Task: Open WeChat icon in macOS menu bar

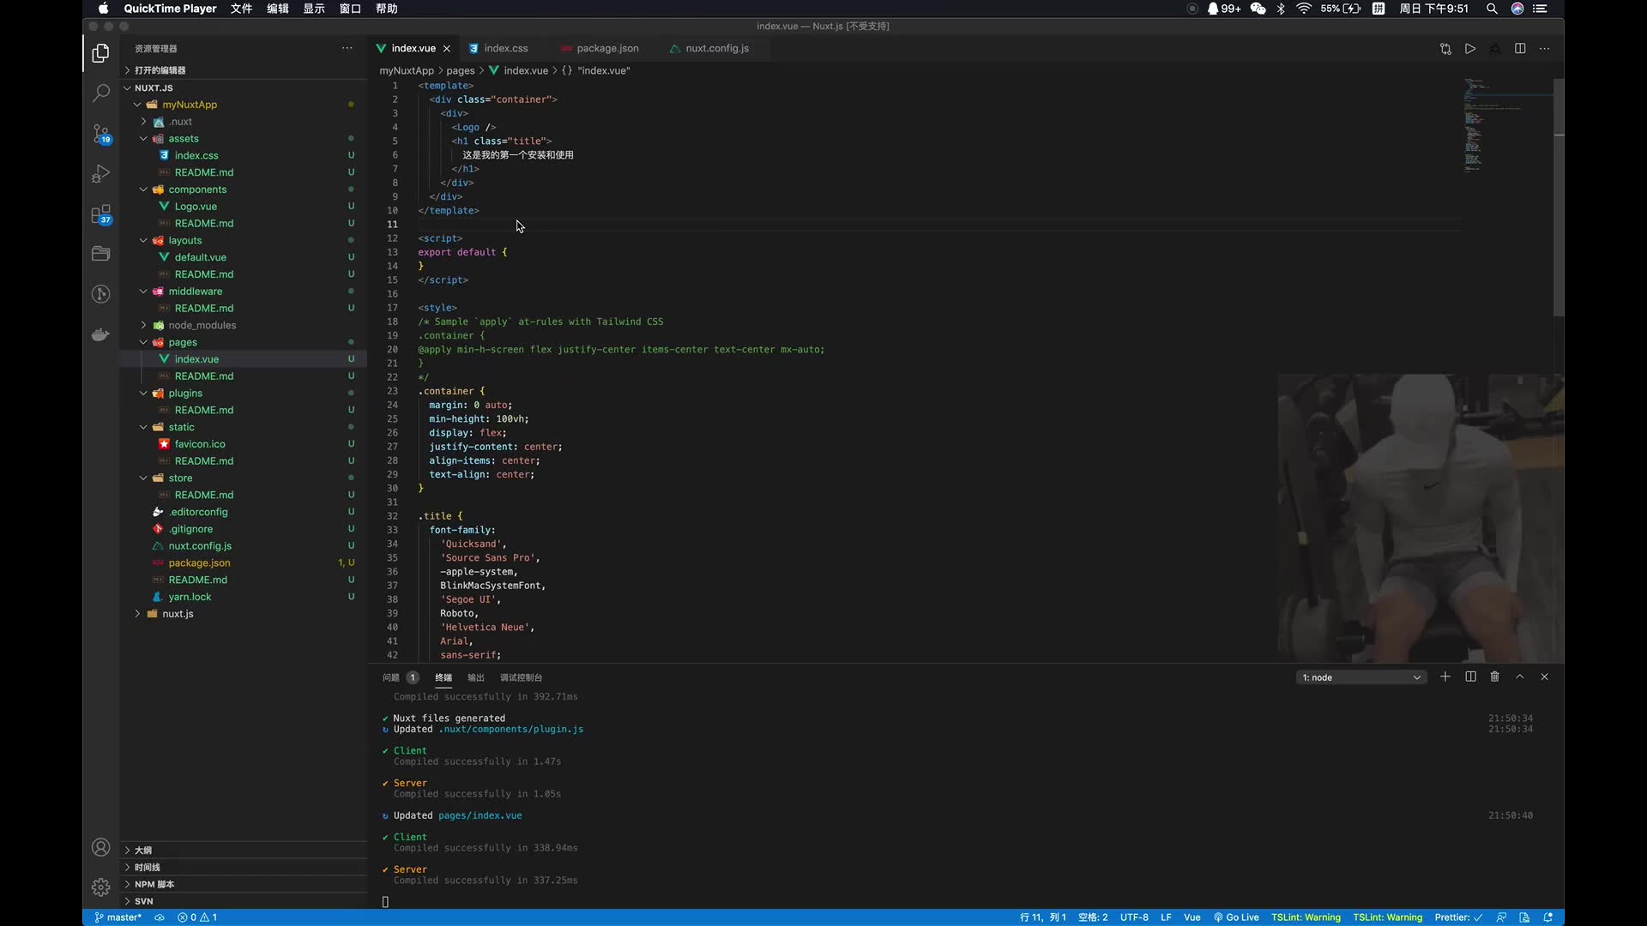Action: click(x=1258, y=9)
